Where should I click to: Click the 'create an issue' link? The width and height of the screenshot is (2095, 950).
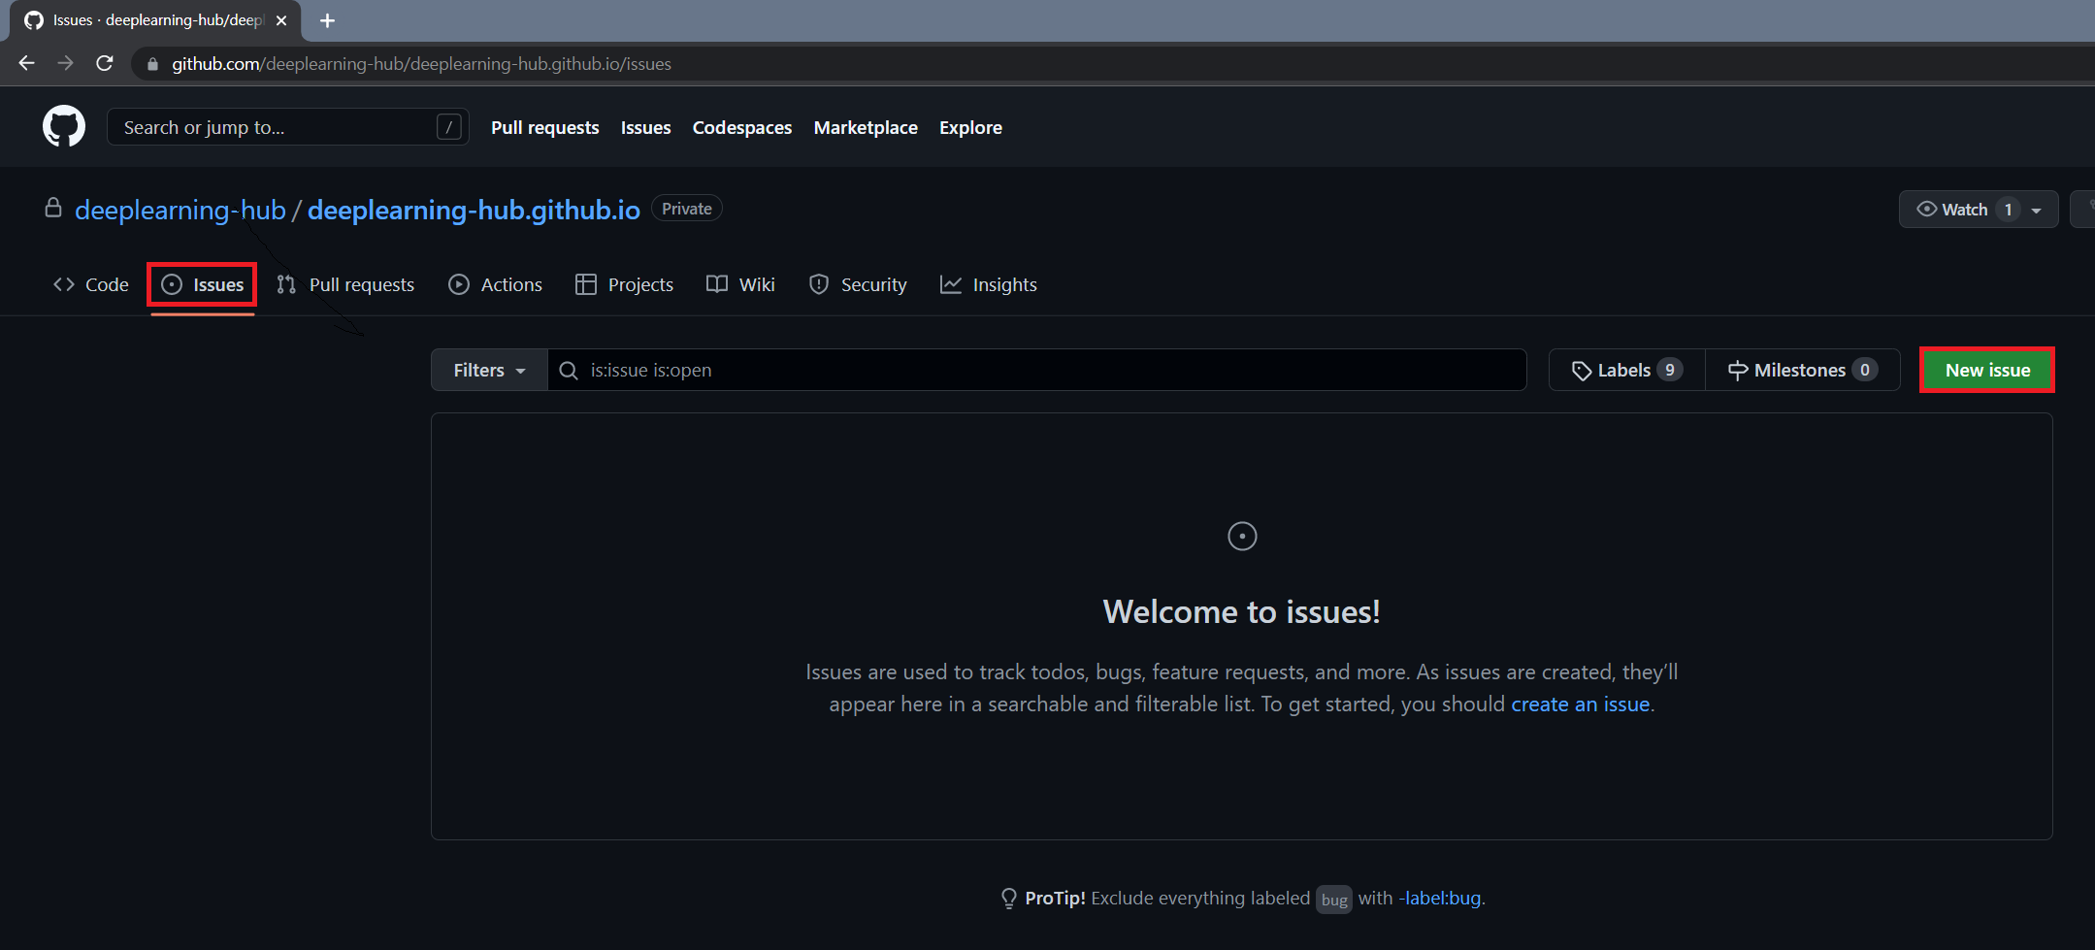pyautogui.click(x=1580, y=704)
